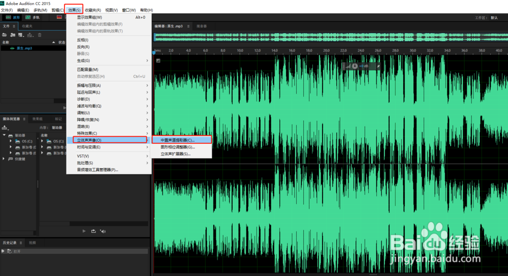Open the 收藏夹(R) menu

pos(93,10)
